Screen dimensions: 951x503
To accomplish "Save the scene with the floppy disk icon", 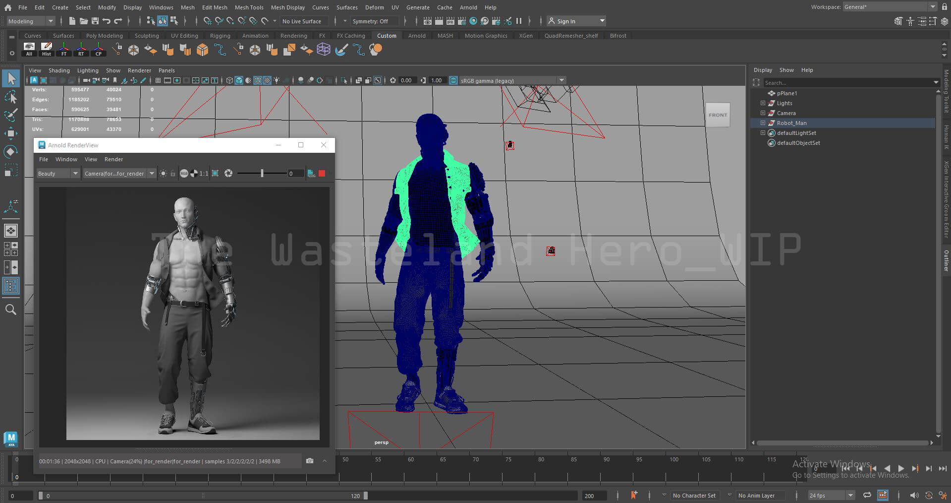I will pos(95,21).
